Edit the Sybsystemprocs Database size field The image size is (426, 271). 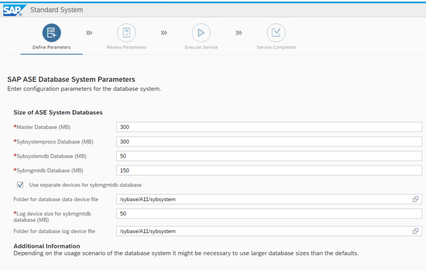pos(269,142)
